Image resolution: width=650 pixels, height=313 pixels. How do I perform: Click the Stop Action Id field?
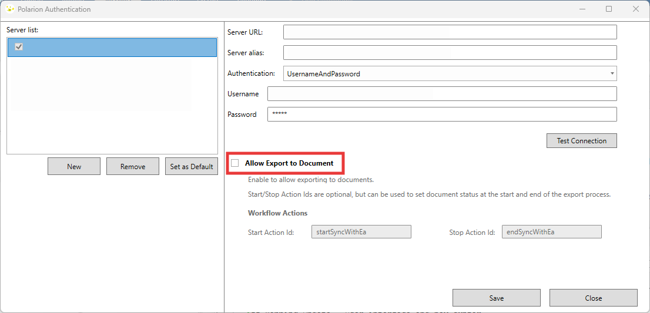(x=552, y=232)
